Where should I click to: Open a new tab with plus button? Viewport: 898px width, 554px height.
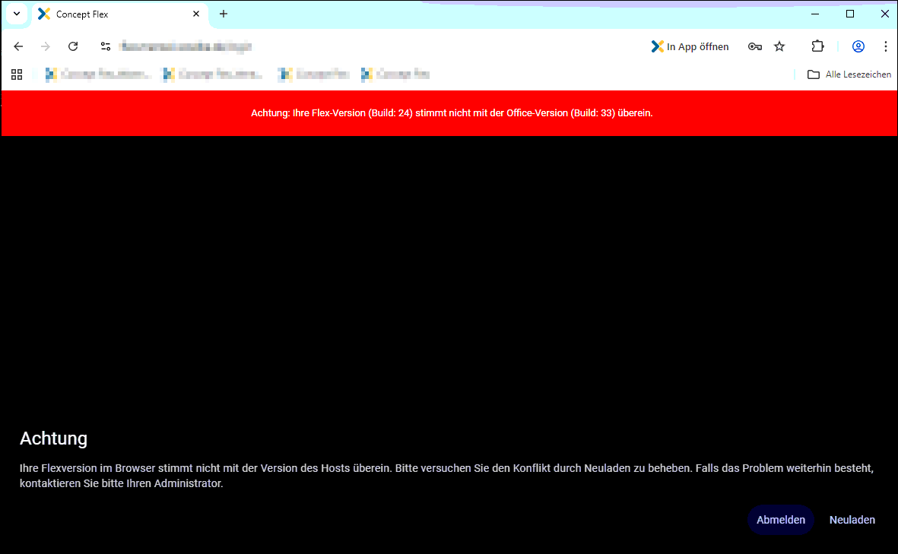tap(224, 14)
